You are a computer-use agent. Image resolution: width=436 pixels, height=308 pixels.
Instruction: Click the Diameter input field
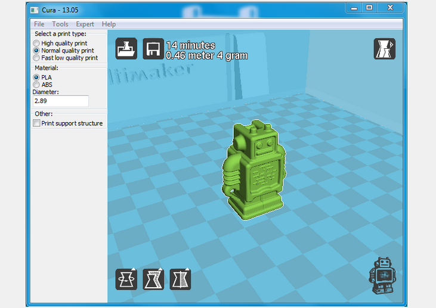60,101
